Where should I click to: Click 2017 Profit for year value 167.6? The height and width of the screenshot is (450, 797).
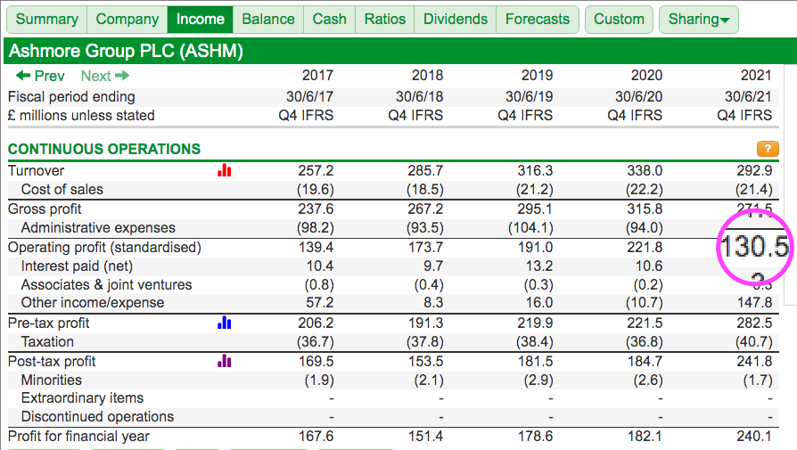click(316, 437)
